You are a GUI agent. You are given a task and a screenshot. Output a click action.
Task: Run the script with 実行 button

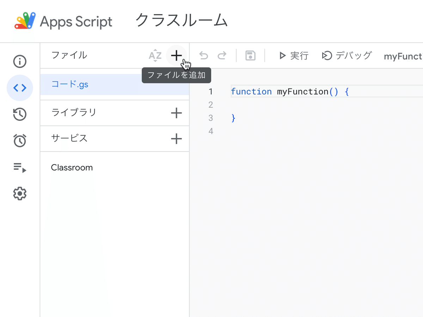(294, 56)
